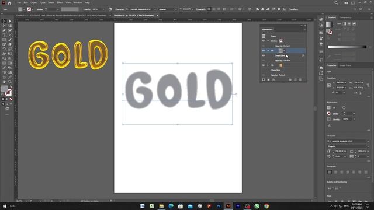The height and width of the screenshot is (210, 374).
Task: Click Stroke link in control bar
Action: pyautogui.click(x=40, y=9)
